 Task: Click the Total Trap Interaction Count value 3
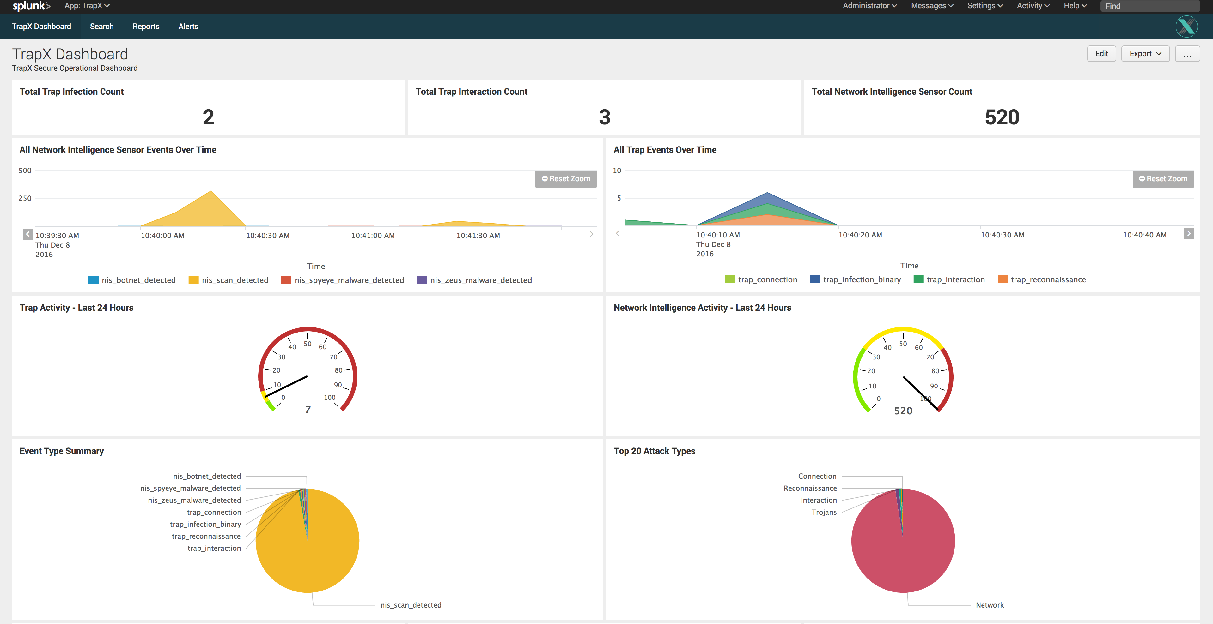(x=605, y=117)
